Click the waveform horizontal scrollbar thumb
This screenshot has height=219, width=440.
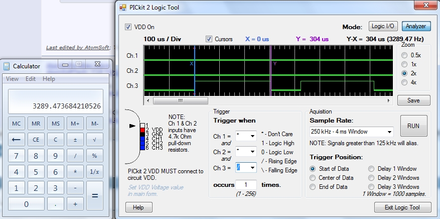coord(181,100)
